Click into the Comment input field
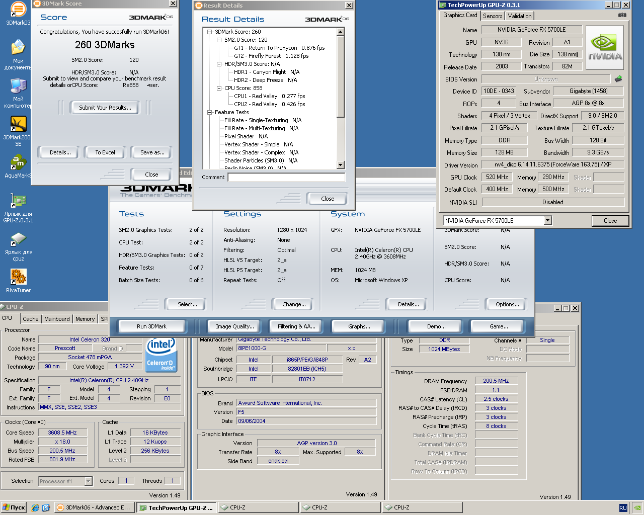The height and width of the screenshot is (515, 644). coord(286,177)
